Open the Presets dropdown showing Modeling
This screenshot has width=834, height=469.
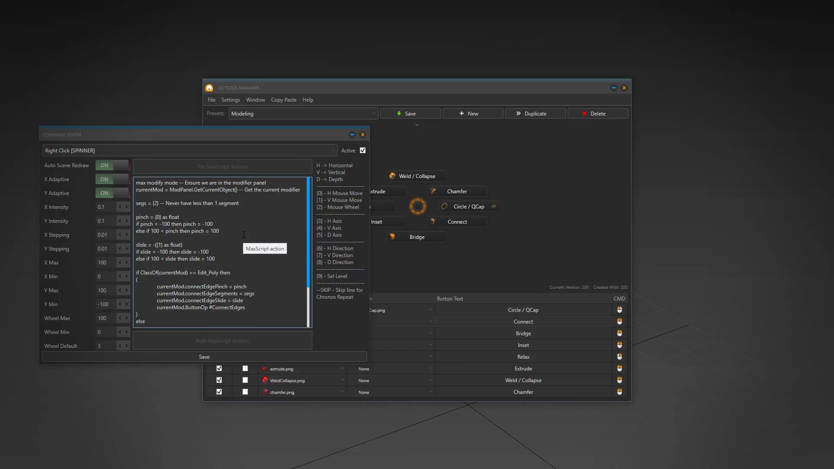[x=303, y=113]
